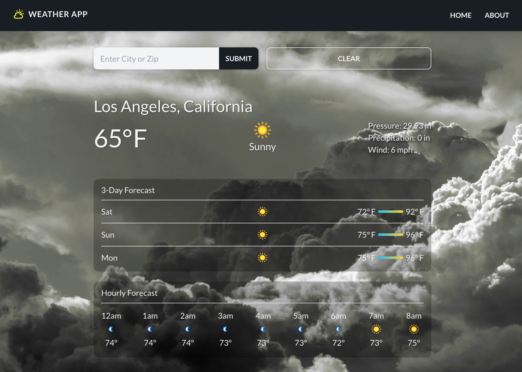Click the 5am hour label

pyautogui.click(x=301, y=316)
